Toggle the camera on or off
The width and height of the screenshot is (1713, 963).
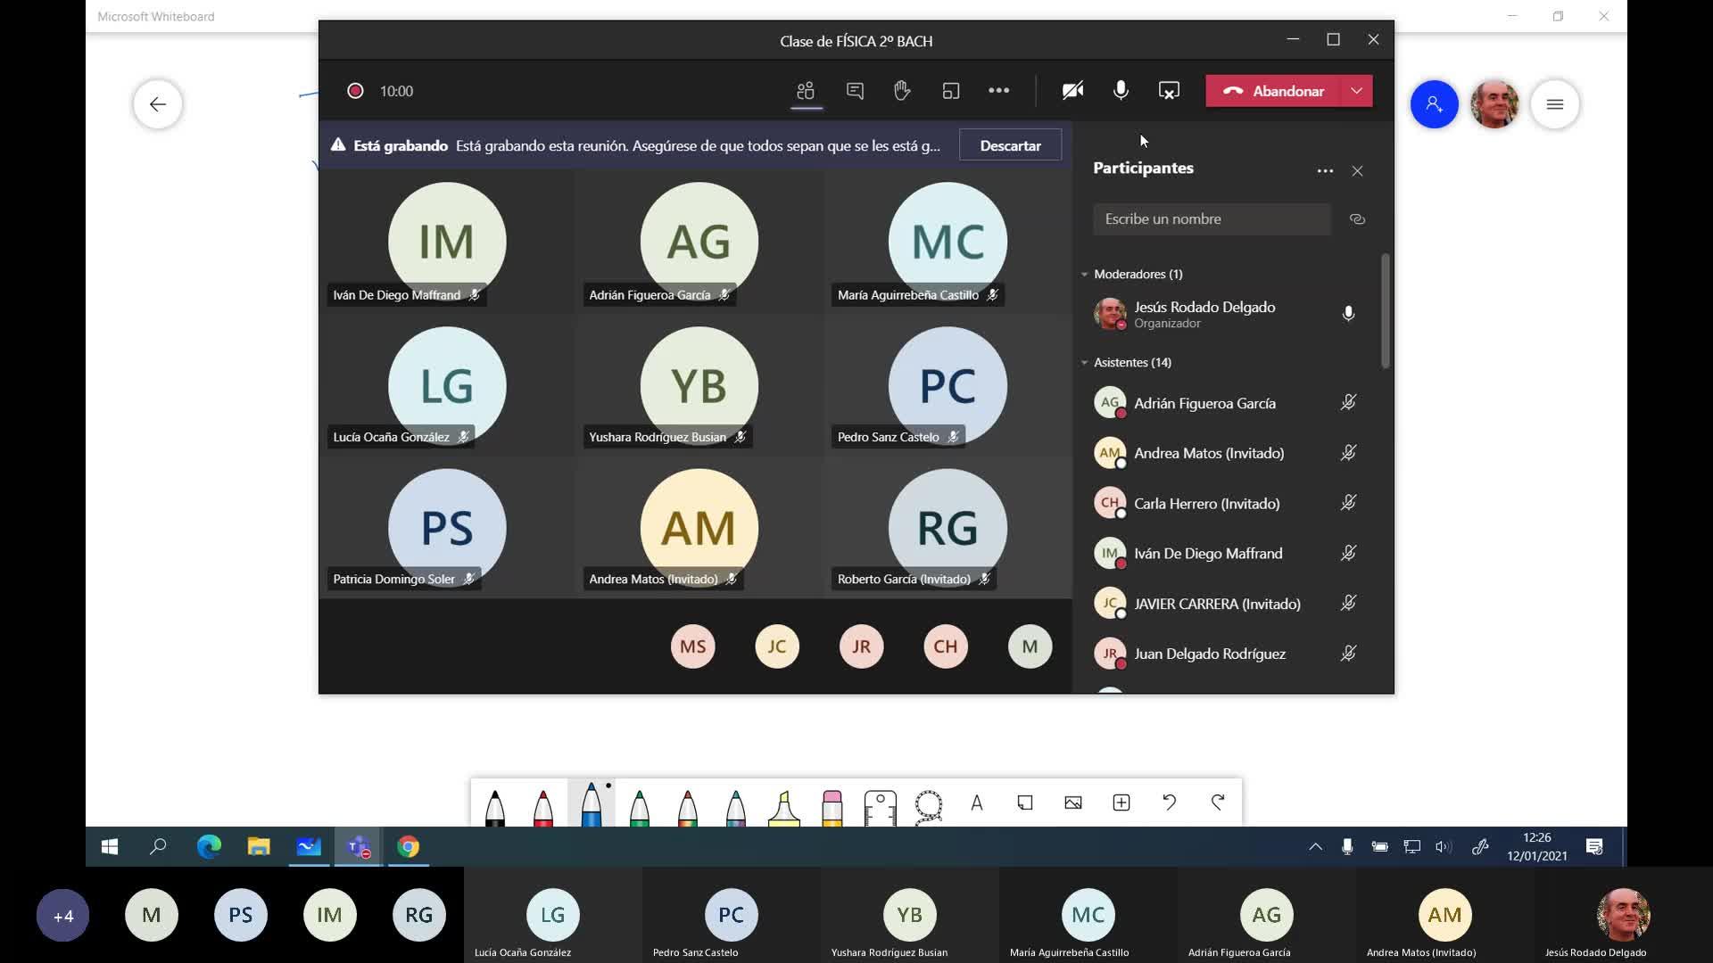point(1072,91)
